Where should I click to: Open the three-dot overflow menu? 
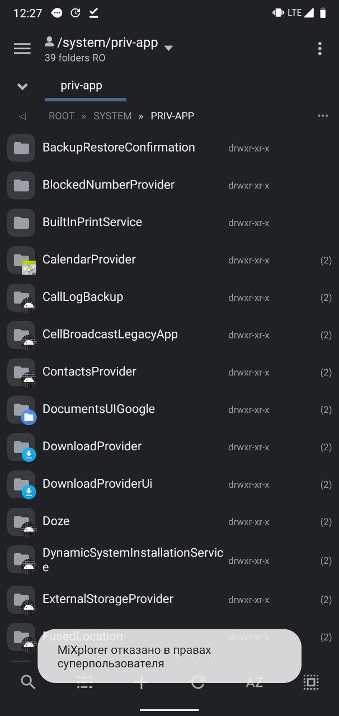pyautogui.click(x=319, y=49)
